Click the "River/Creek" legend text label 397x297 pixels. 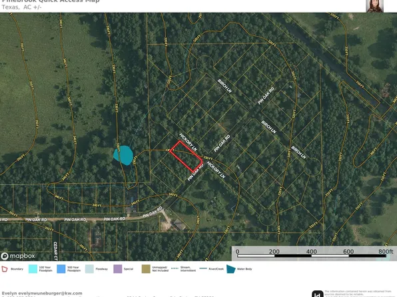pyautogui.click(x=216, y=269)
